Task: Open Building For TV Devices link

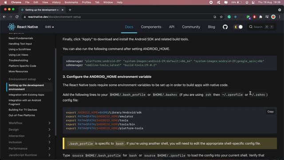Action: click(23, 110)
